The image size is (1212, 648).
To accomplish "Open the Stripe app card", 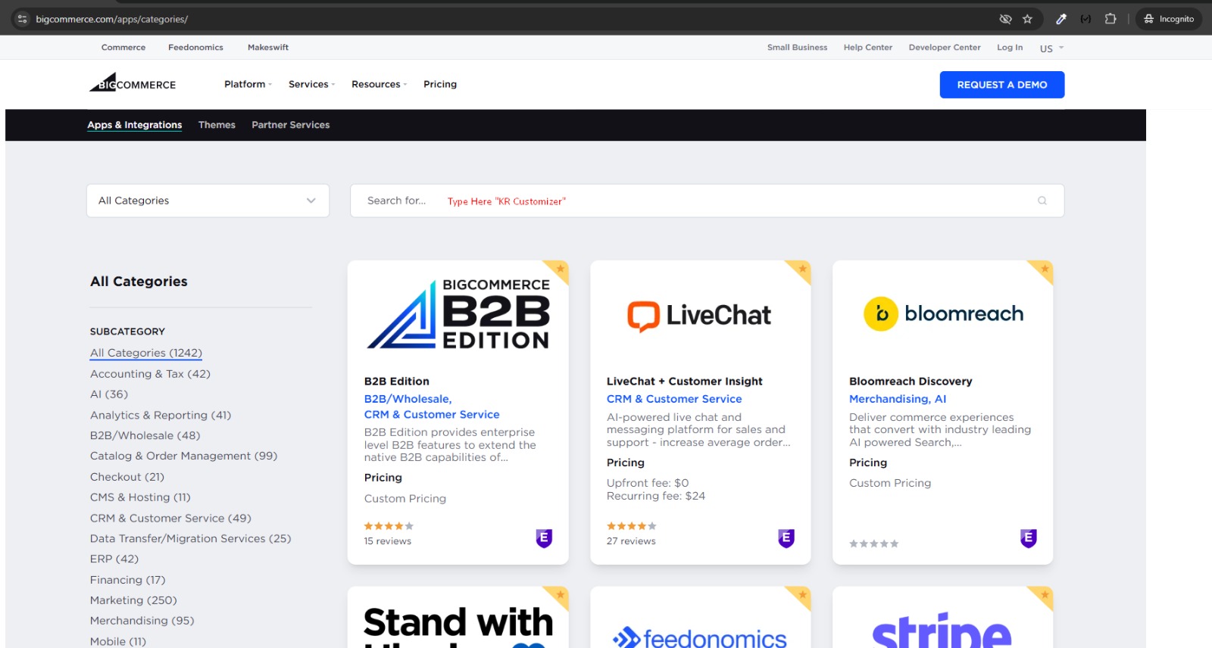I will tap(943, 617).
